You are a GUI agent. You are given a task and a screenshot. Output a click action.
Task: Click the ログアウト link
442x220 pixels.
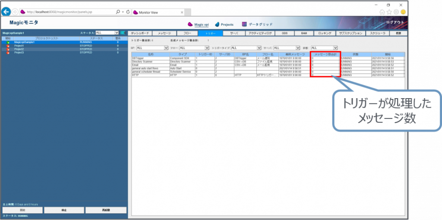395,22
